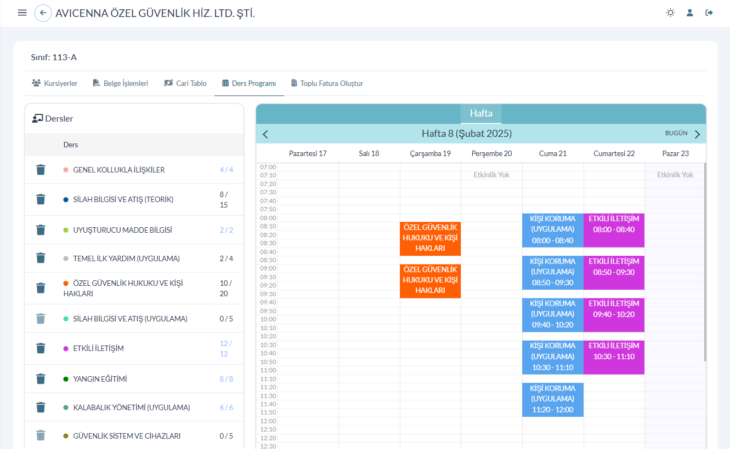Click the back arrow button

(43, 13)
